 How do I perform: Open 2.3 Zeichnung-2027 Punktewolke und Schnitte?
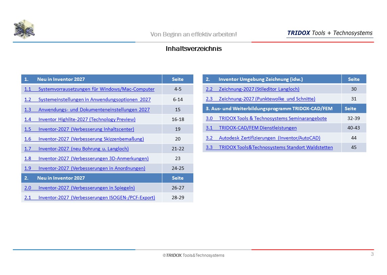point(260,99)
